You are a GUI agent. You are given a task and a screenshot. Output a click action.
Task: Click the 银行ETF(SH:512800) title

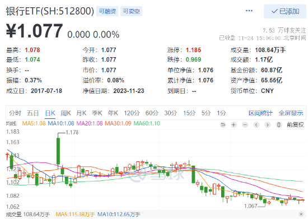click(x=50, y=11)
